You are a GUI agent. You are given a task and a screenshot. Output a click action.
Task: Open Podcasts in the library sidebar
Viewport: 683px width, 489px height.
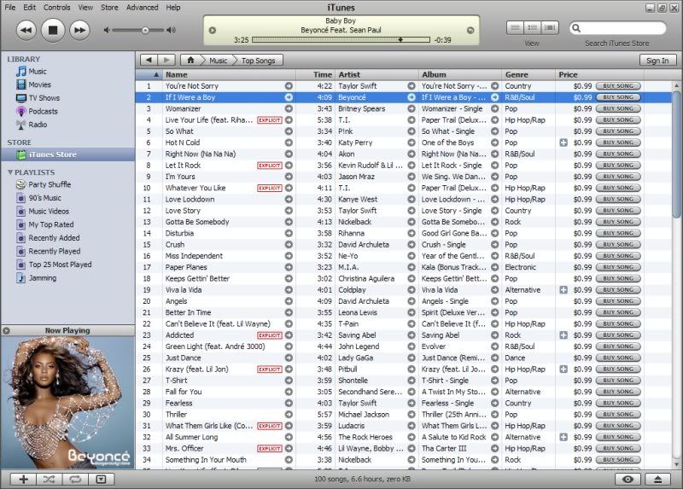coord(43,111)
